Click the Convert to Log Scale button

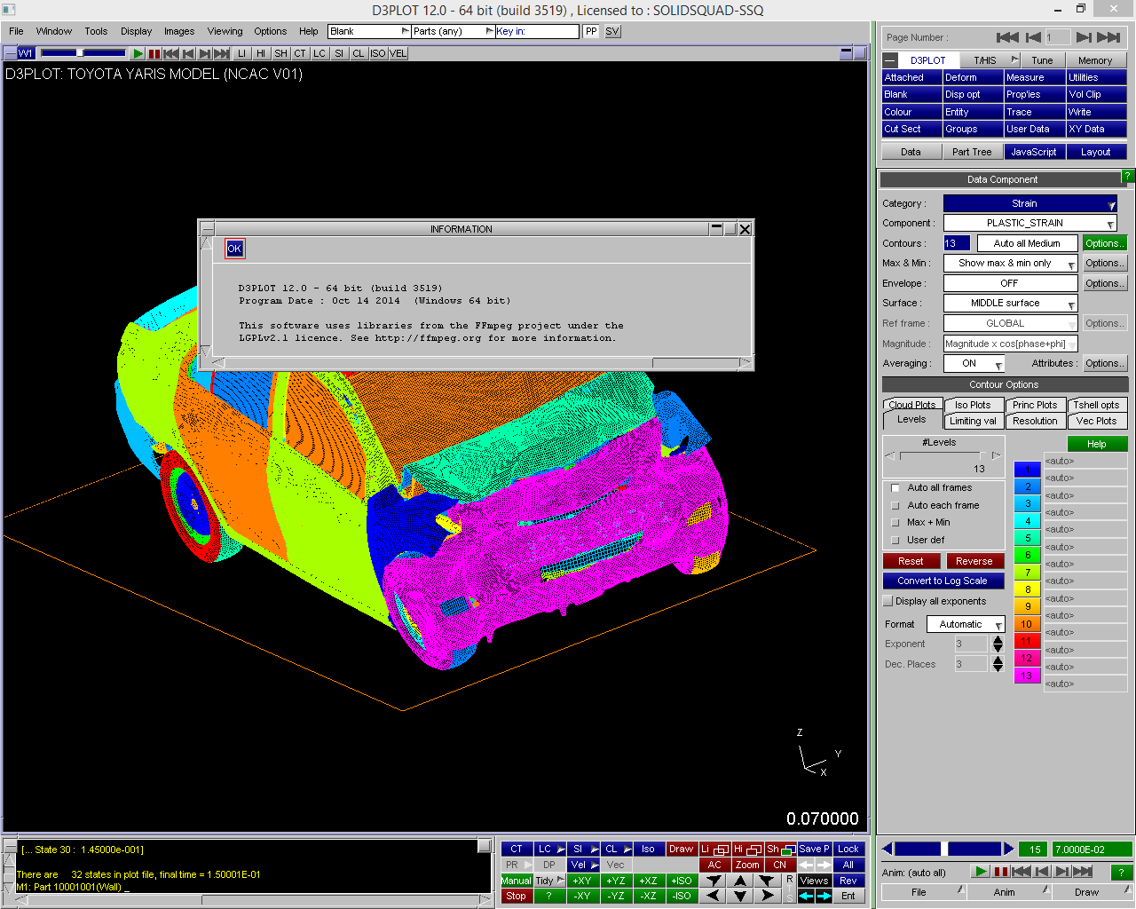[943, 581]
